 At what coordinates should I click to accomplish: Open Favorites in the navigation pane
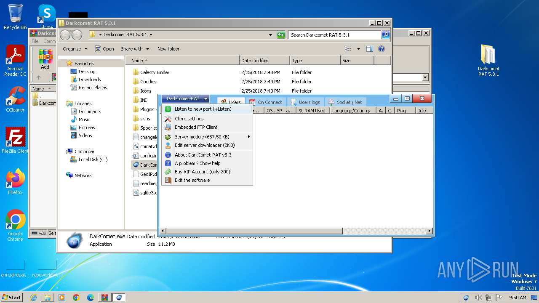(x=84, y=64)
